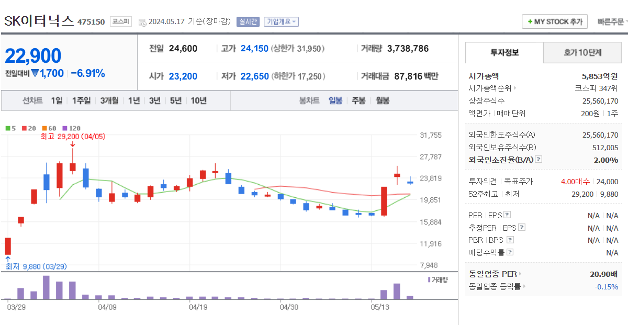Click the 고가 value 24,150

[x=254, y=49]
